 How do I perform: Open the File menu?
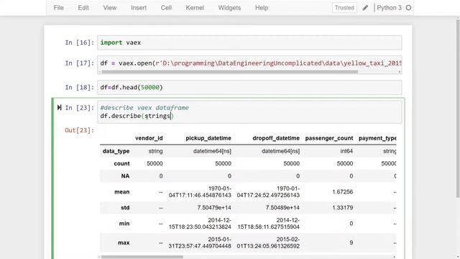pos(58,8)
